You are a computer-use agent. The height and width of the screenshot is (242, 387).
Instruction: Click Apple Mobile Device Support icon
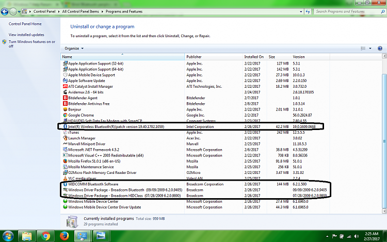click(65, 75)
